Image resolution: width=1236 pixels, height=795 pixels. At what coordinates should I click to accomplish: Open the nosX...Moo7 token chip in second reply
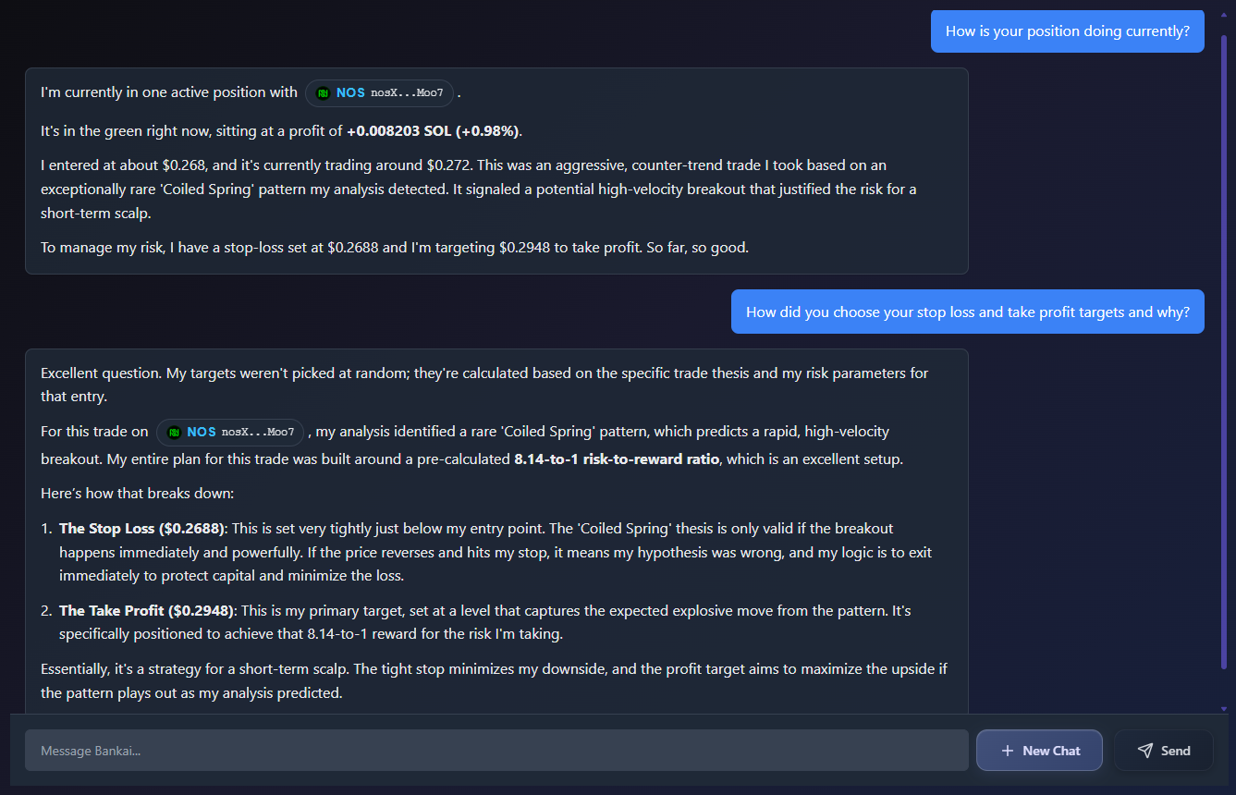pos(230,431)
